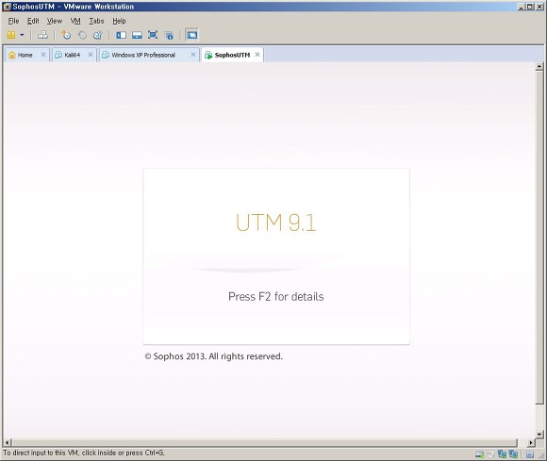547x461 pixels.
Task: Open the VM menu
Action: pyautogui.click(x=75, y=21)
